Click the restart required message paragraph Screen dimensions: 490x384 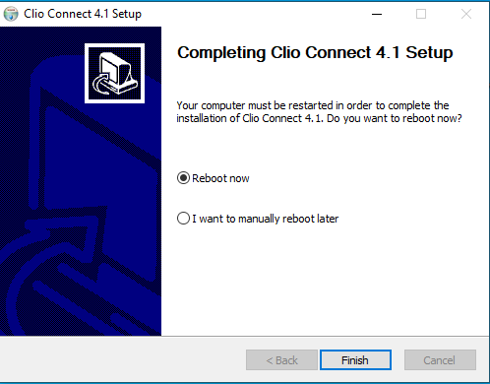[319, 112]
